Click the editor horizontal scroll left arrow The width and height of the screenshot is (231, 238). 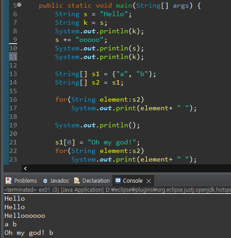(x=25, y=168)
